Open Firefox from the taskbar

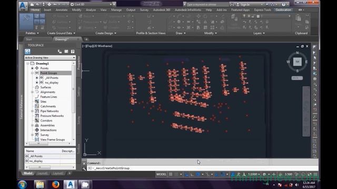(55, 184)
